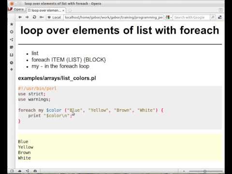Viewport: 232px width, 174px height.
Task: Click the Local security badge
Action: tap(55, 17)
